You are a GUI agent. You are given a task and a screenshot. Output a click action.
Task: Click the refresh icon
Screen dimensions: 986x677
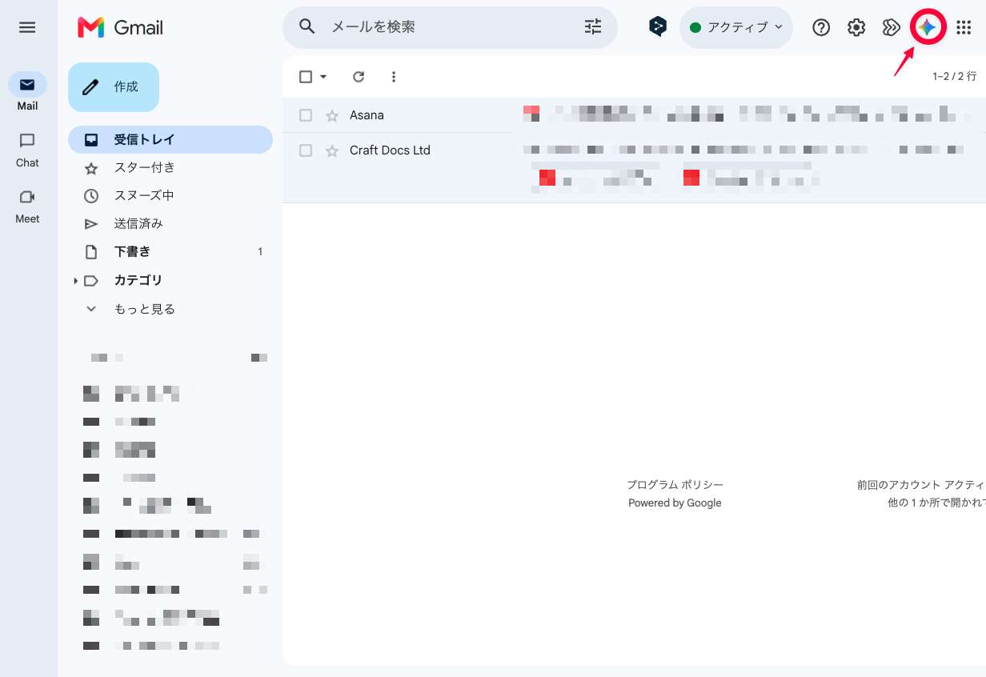(x=359, y=77)
